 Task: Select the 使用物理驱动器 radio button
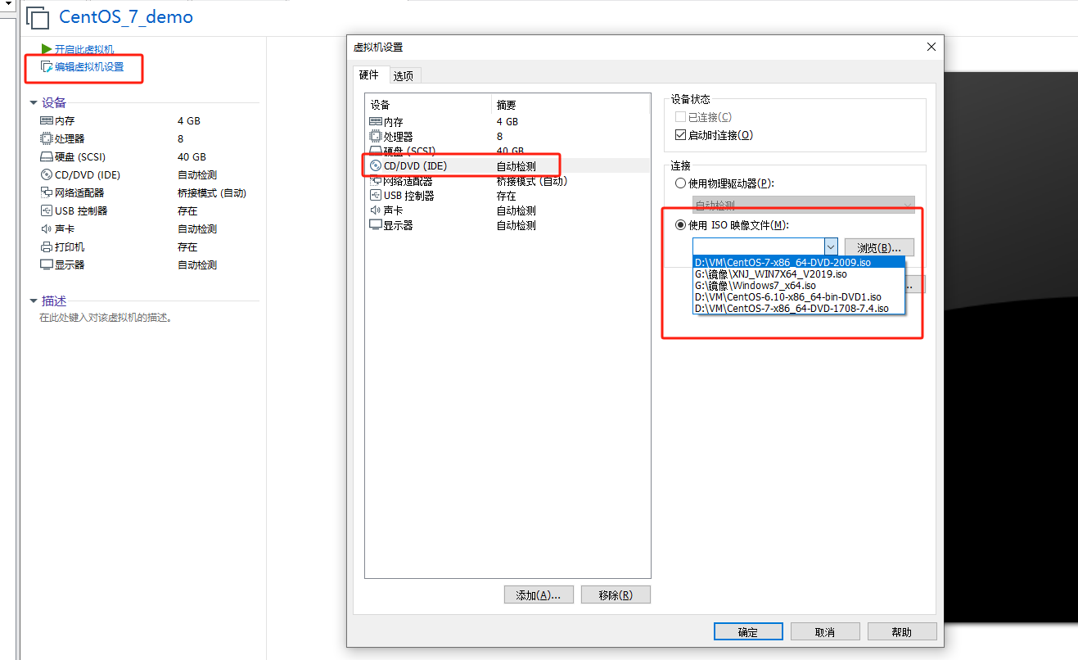click(x=680, y=183)
